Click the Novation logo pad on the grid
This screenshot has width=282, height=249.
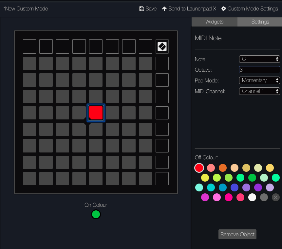162,46
